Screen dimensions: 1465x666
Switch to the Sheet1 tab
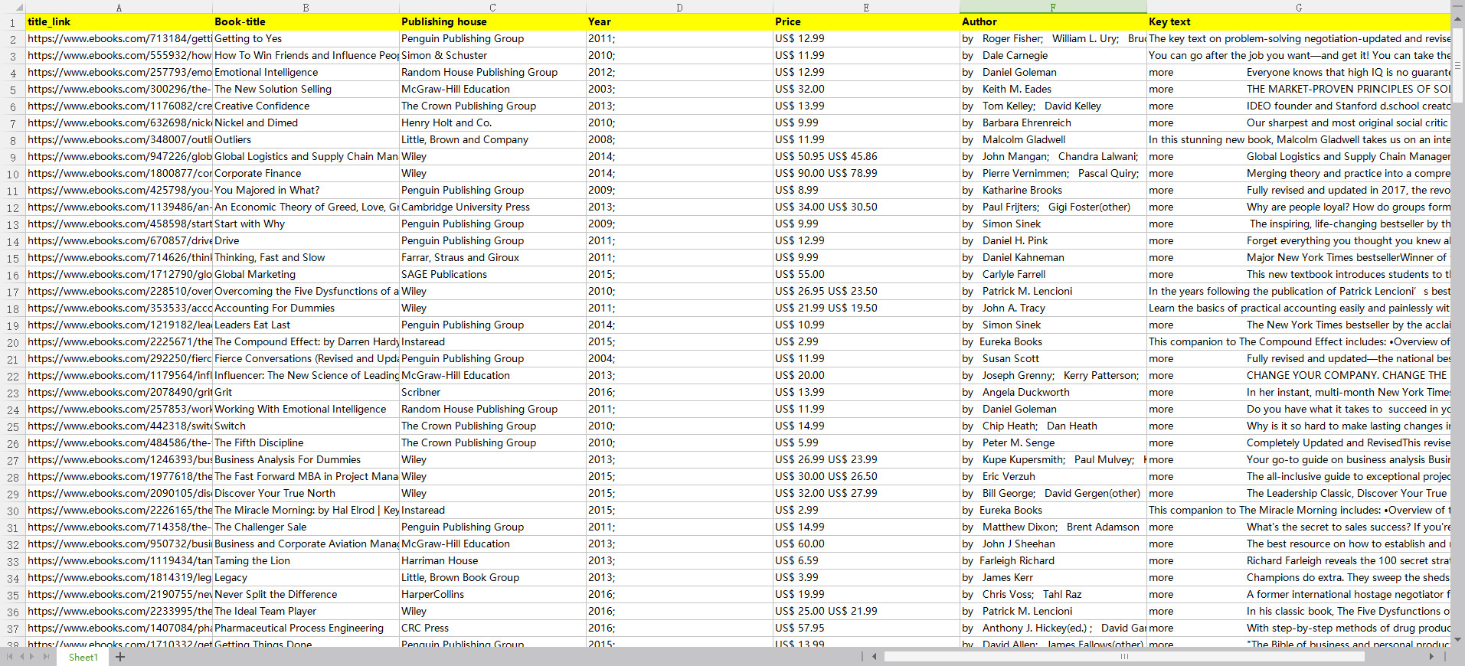coord(83,657)
